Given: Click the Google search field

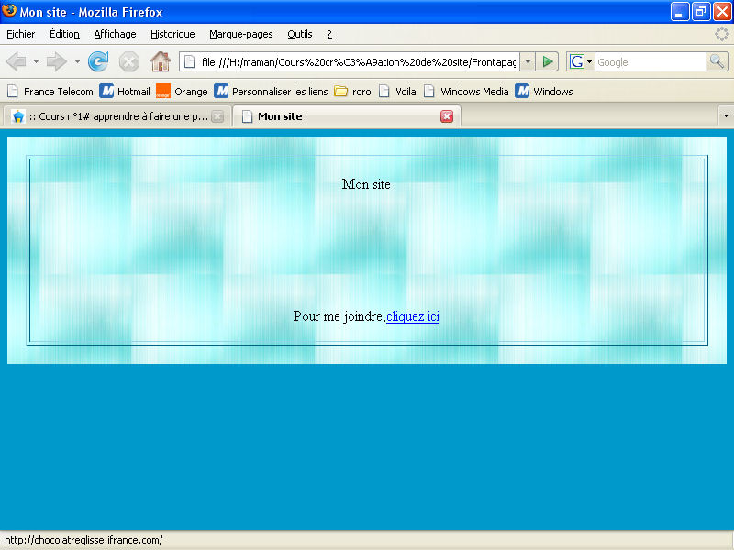Looking at the screenshot, I should click(651, 61).
